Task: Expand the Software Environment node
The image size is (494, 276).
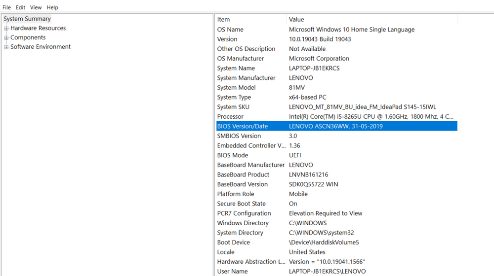Action: 6,47
